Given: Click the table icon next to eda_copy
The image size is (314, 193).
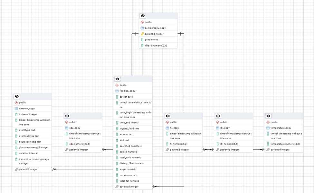Looking at the screenshot, I should click(67, 128).
